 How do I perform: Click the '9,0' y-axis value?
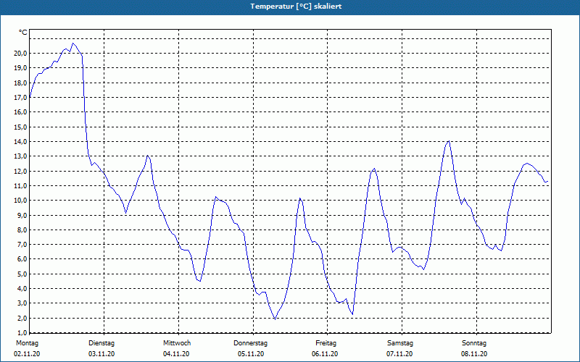[22, 215]
